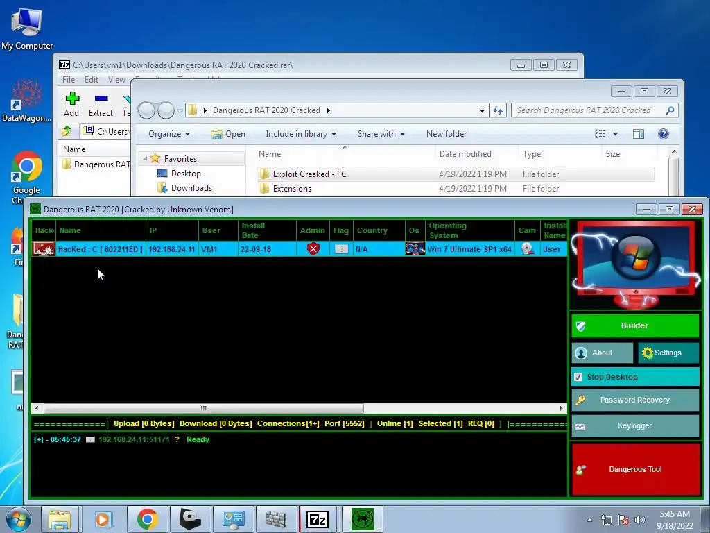This screenshot has width=710, height=533.
Task: Click the Back arrow in the Explorer window
Action: click(146, 110)
